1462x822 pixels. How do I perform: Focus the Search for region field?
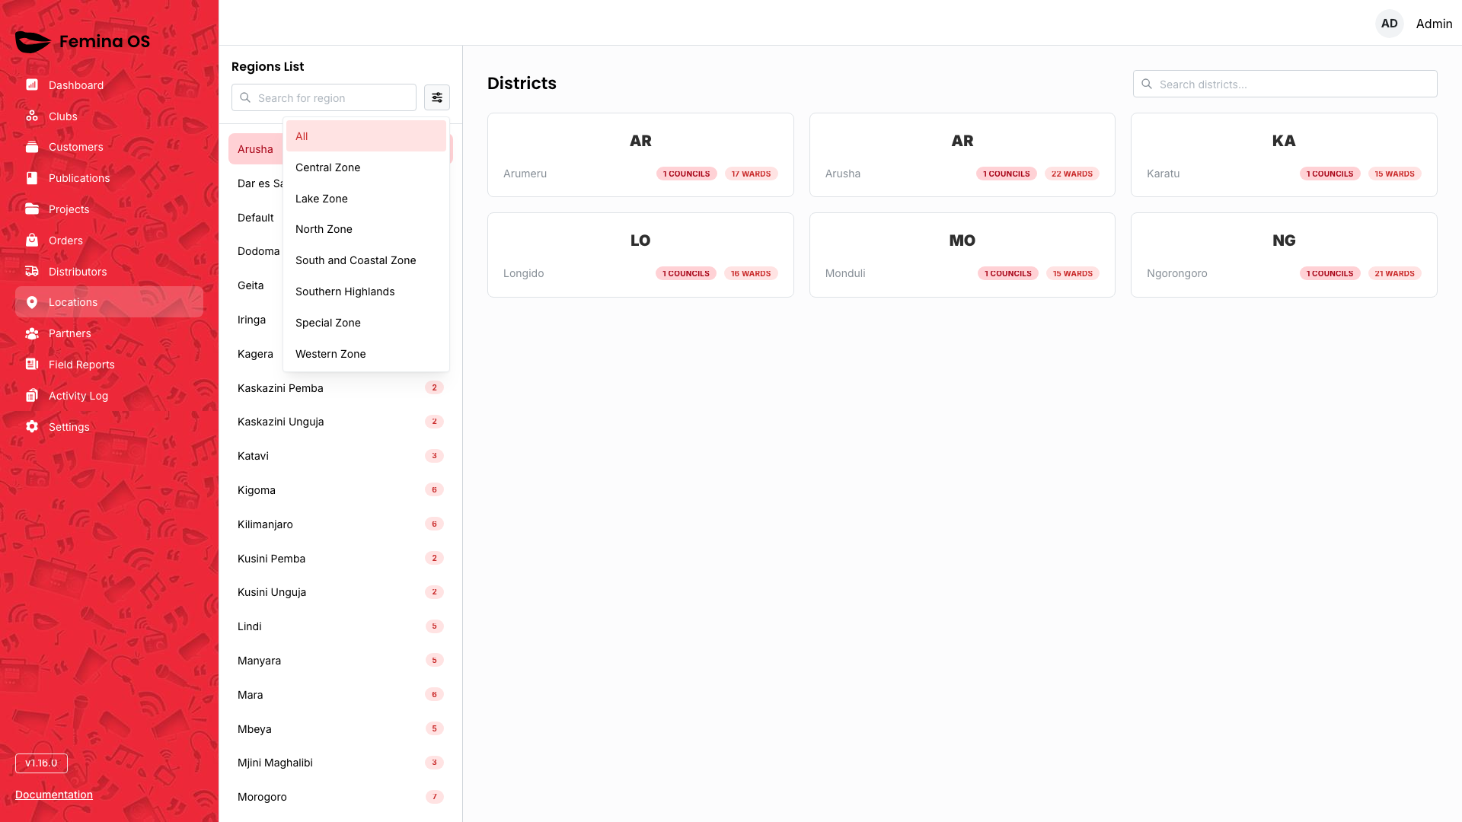324,97
